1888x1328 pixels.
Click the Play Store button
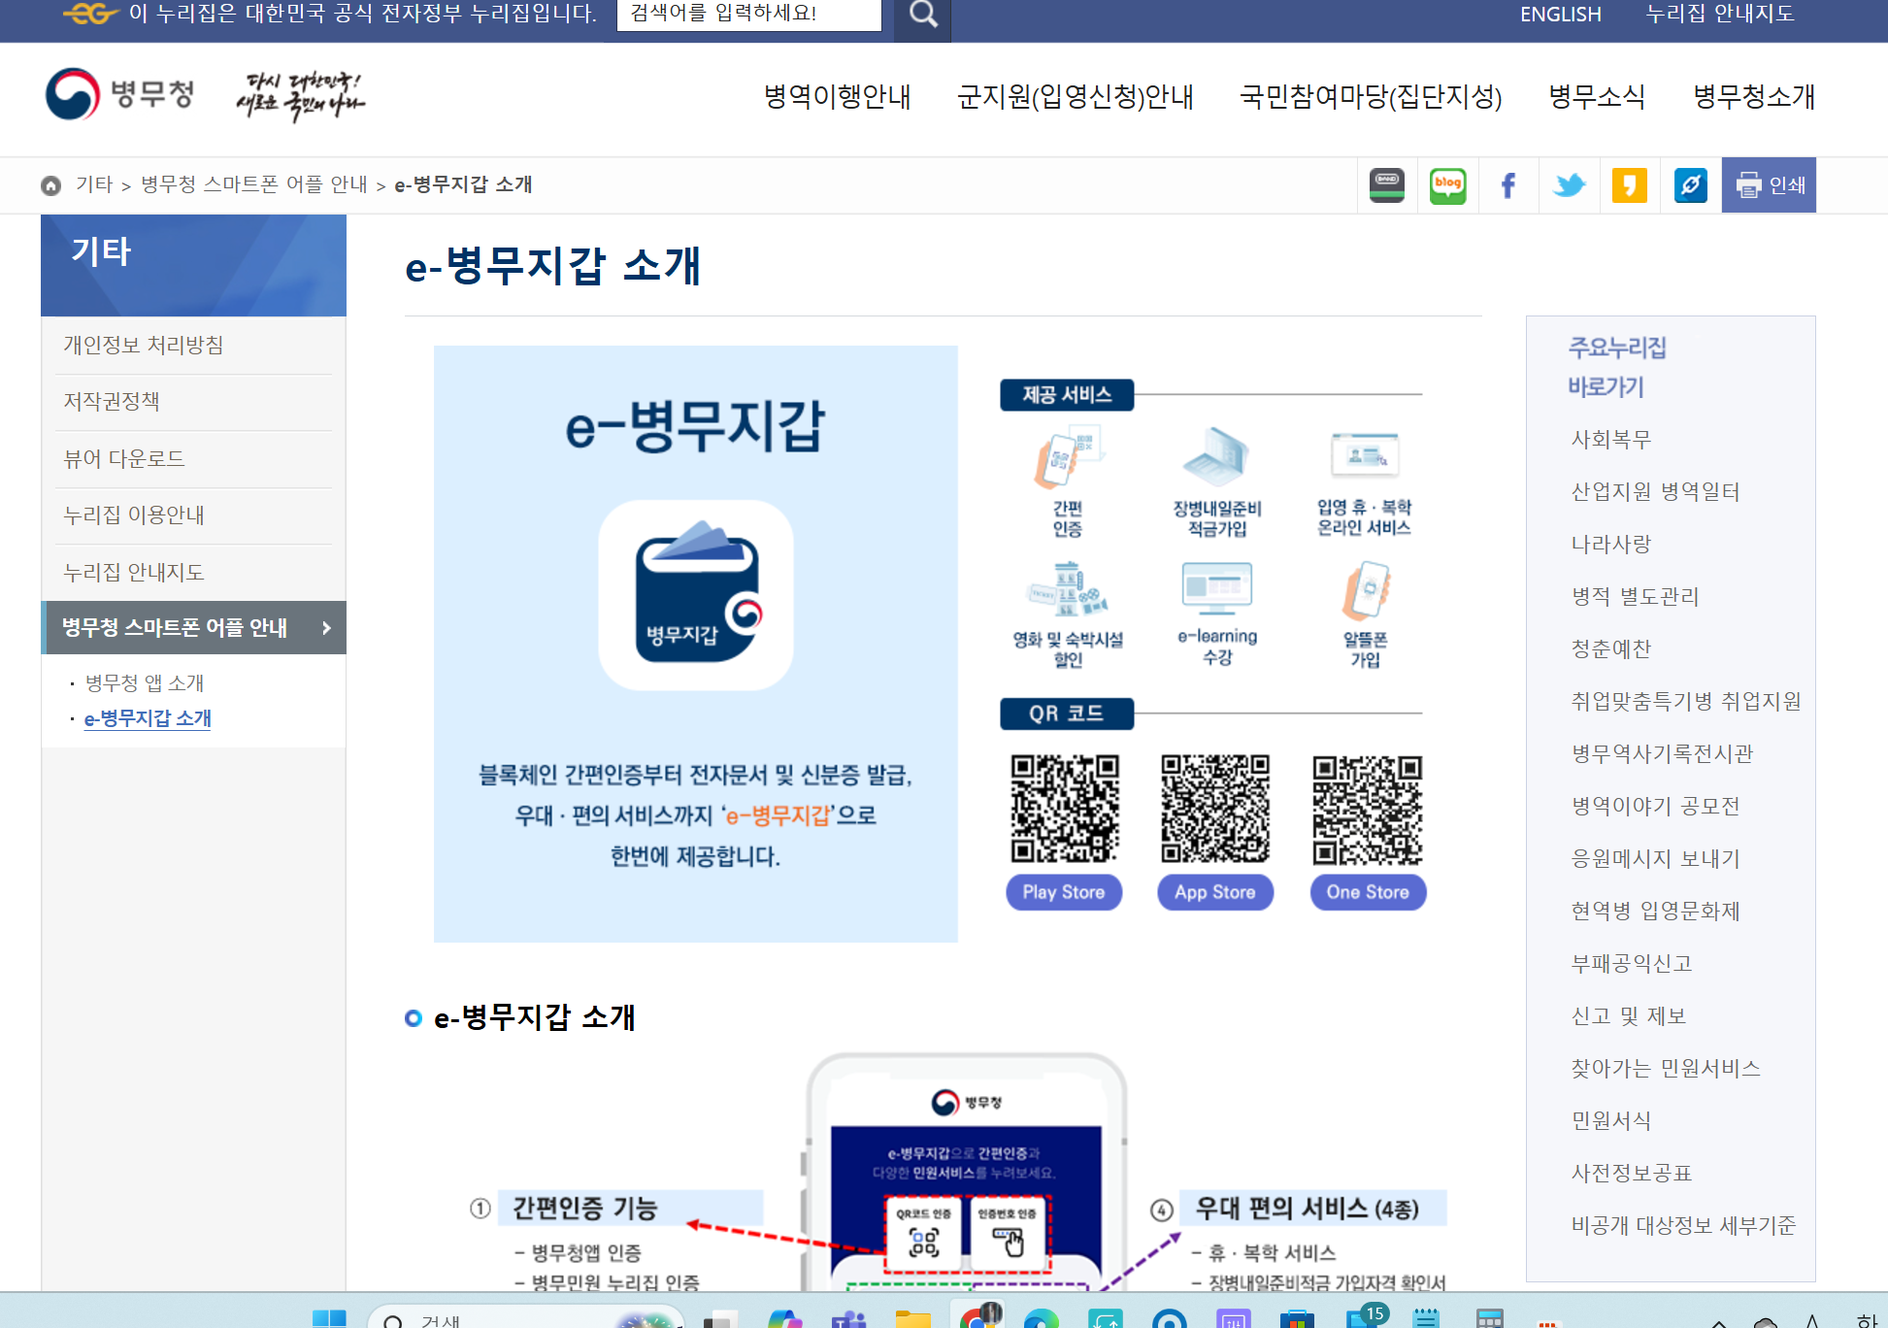[x=1064, y=892]
